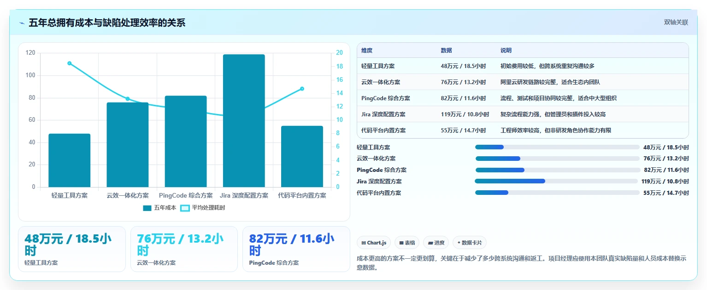707x290 pixels.
Task: Open the PingCode 综合方案 data card
Action: tap(296, 249)
